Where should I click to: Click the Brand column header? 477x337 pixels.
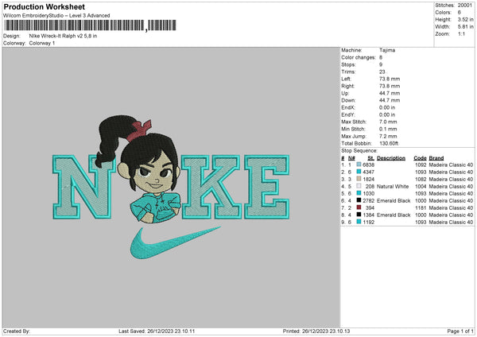(437, 157)
